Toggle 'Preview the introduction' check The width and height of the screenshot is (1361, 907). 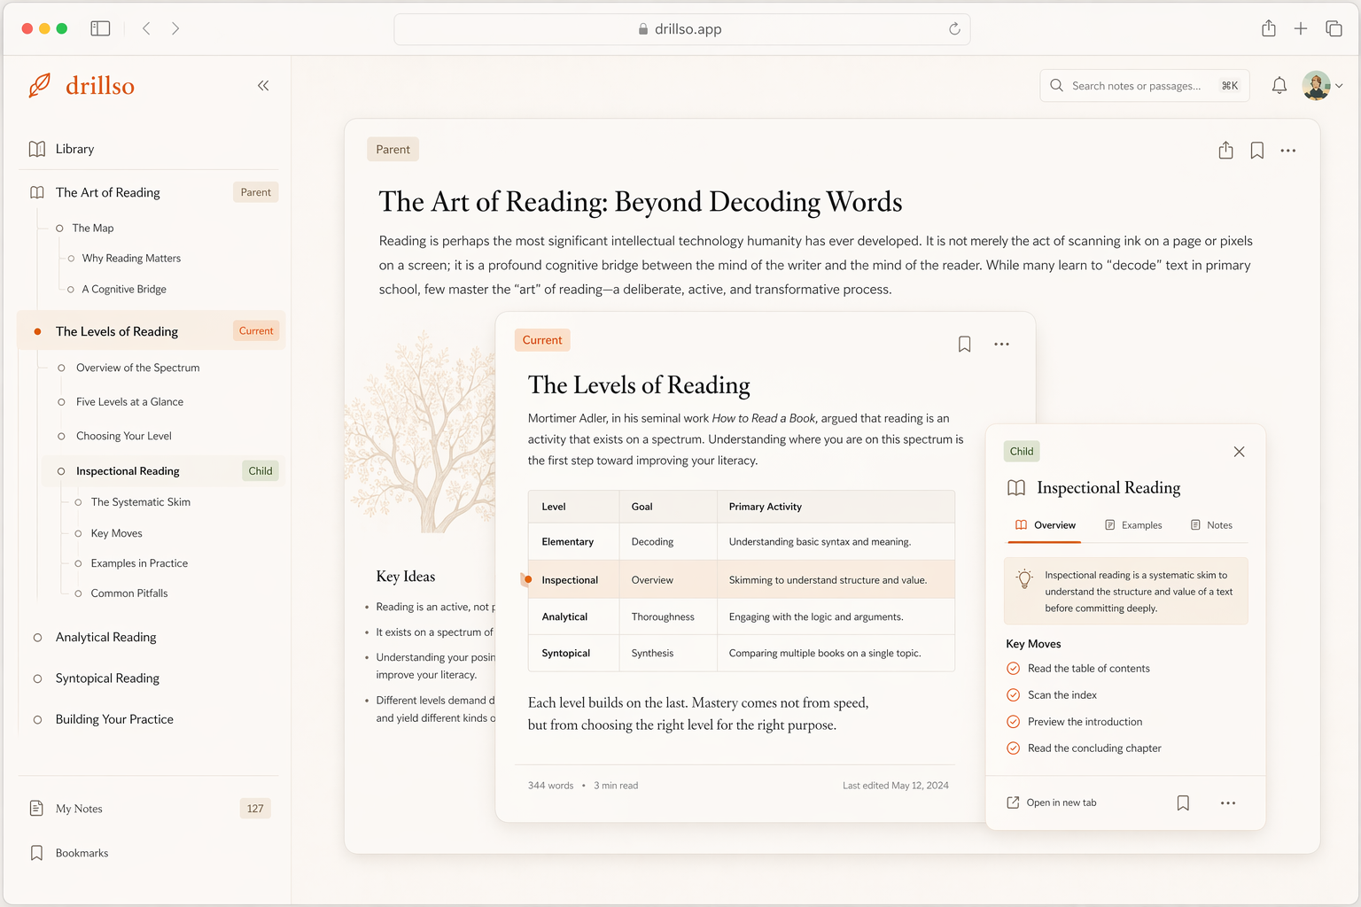pos(1014,722)
